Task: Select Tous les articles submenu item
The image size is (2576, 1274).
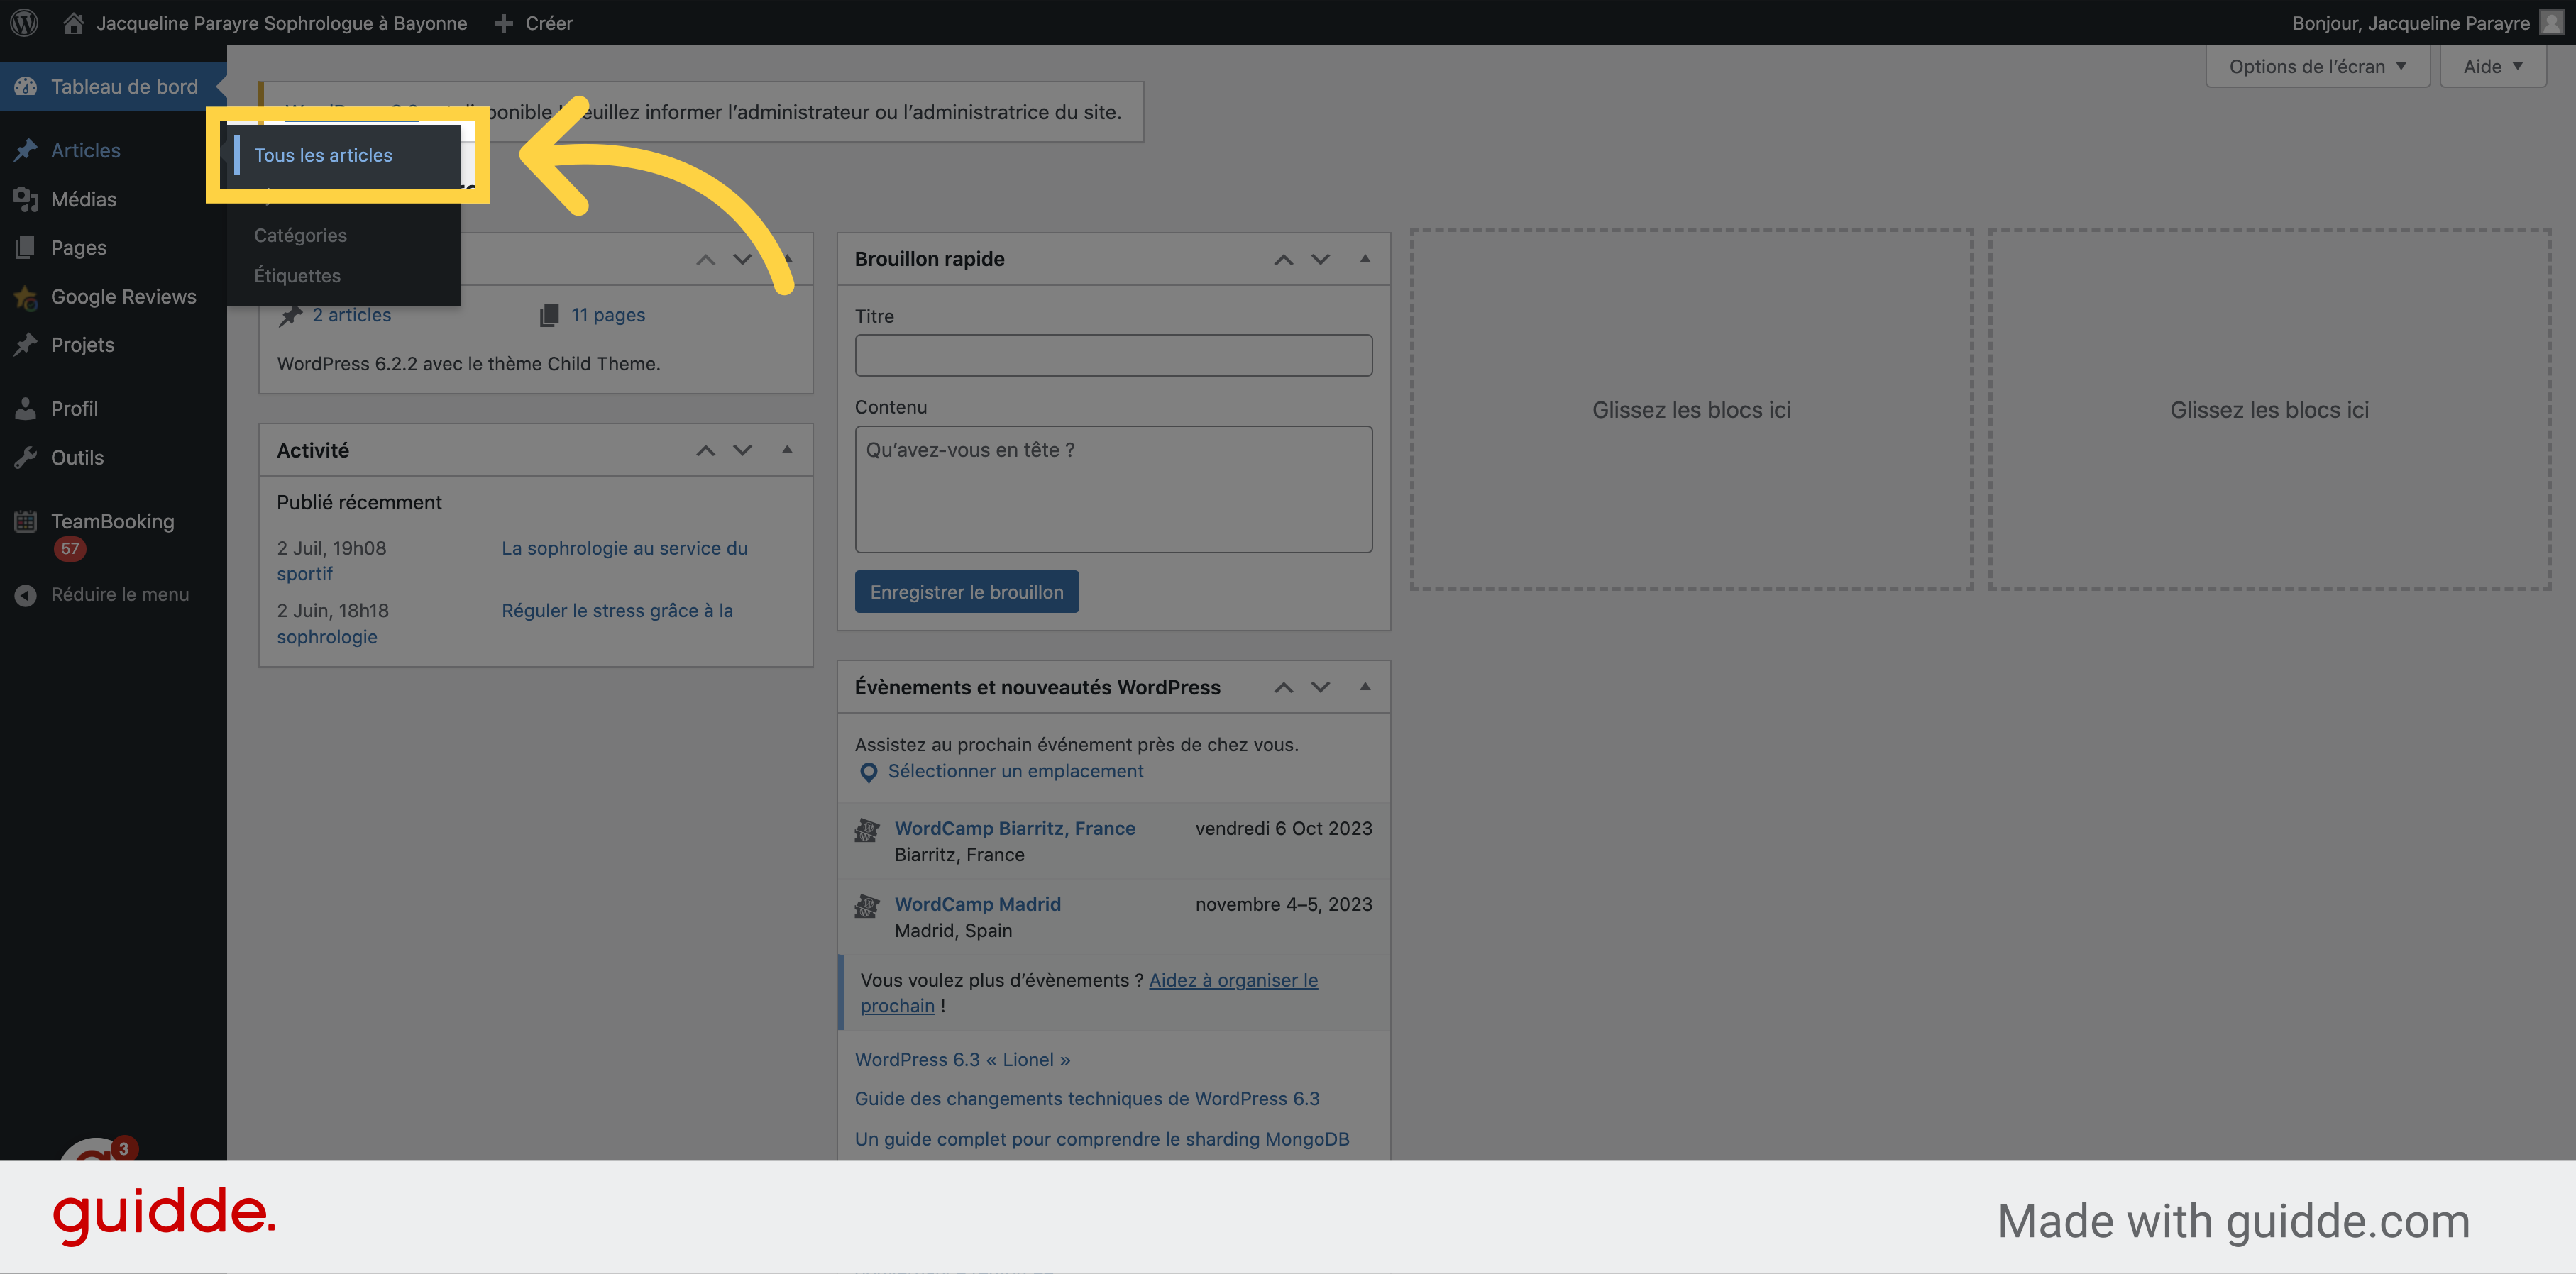Action: 323,155
